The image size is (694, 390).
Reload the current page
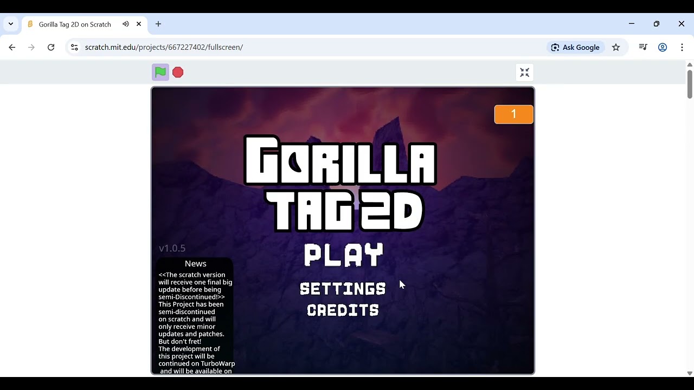point(51,47)
